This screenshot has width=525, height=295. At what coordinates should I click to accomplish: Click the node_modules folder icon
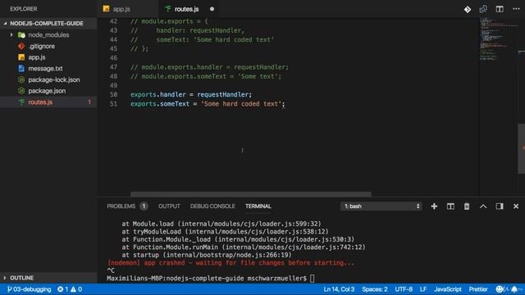tap(21, 34)
